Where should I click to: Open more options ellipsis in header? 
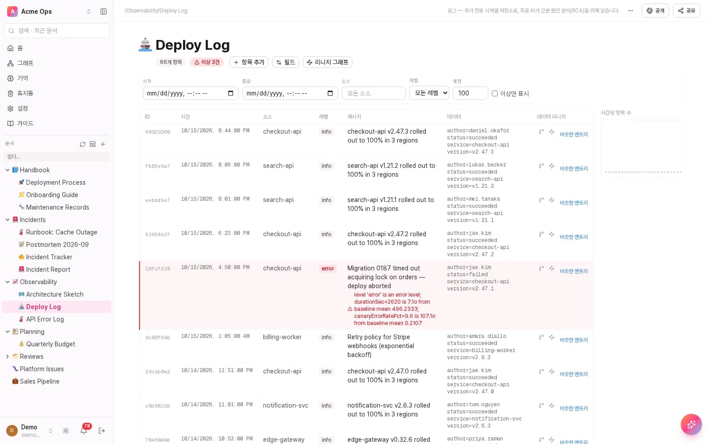(630, 11)
